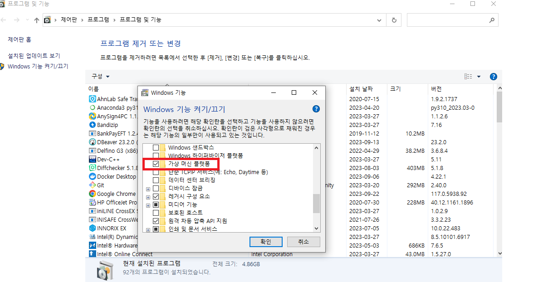Click the programs list scrollbar thumb
Screen dimensions: 543x282
pyautogui.click(x=499, y=107)
